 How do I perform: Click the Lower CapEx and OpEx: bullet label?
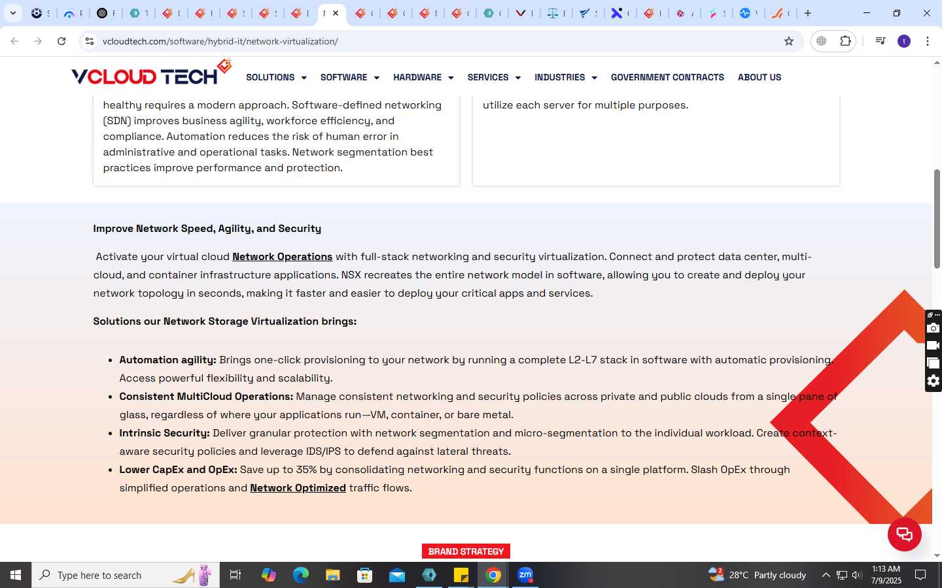click(178, 470)
